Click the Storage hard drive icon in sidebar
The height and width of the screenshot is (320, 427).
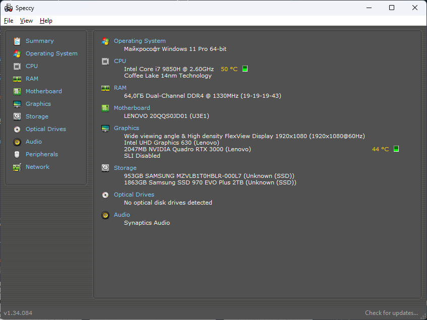(17, 116)
